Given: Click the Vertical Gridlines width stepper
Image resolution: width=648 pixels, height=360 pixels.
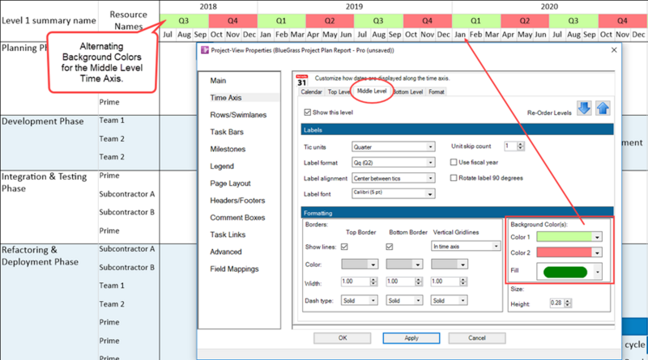Looking at the screenshot, I should coord(463,282).
